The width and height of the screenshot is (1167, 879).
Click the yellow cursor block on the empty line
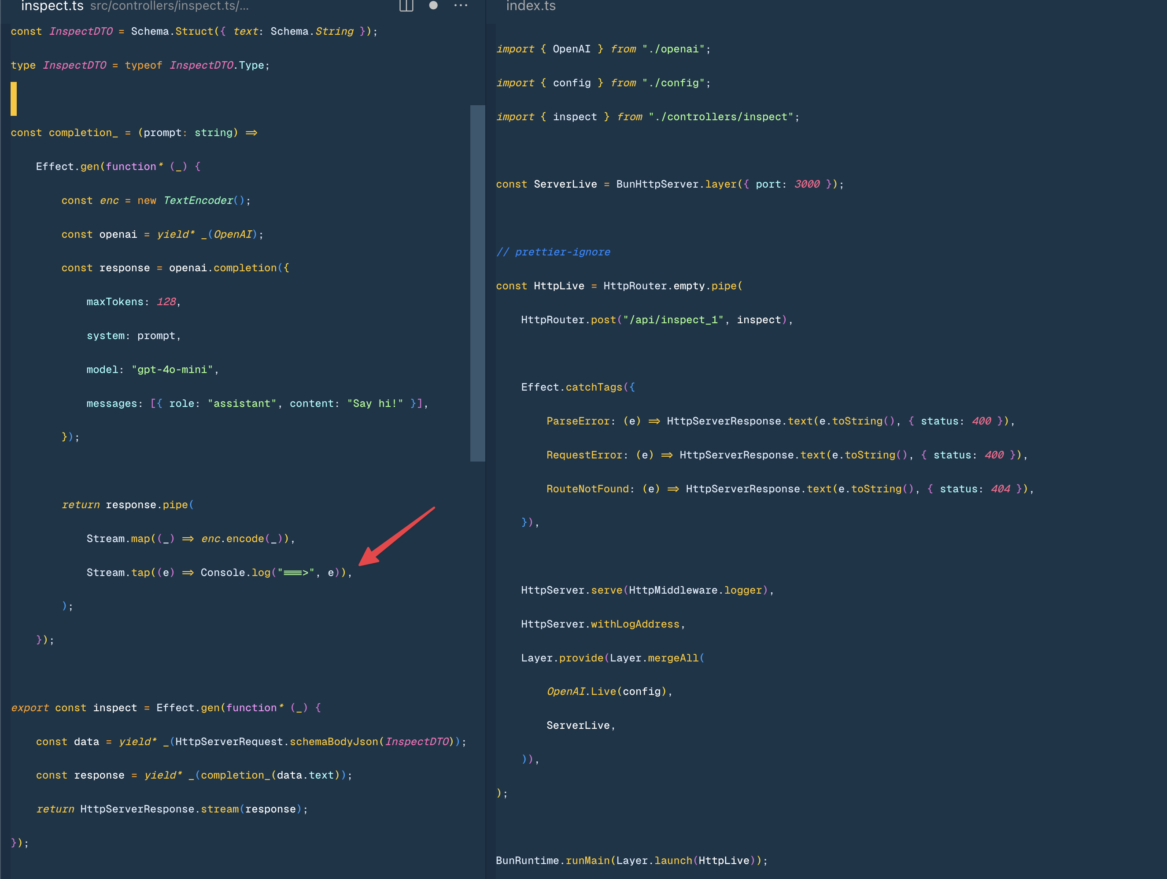[14, 99]
